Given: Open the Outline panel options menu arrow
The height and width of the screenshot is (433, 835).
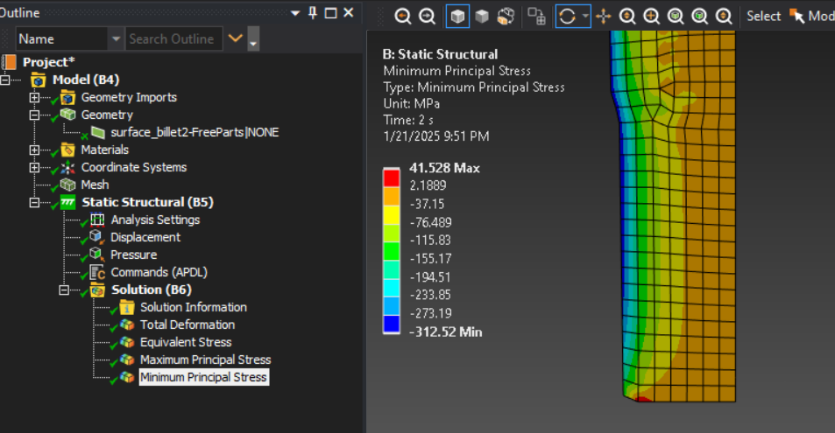Looking at the screenshot, I should point(295,13).
